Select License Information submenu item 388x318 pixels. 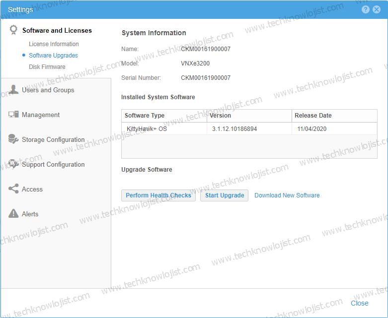tap(54, 44)
